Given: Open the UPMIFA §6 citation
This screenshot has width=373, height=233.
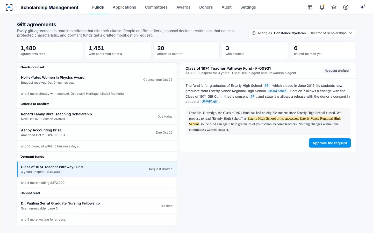Looking at the screenshot, I should (209, 102).
